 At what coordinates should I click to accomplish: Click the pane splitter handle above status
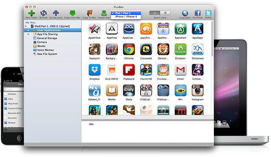147,120
